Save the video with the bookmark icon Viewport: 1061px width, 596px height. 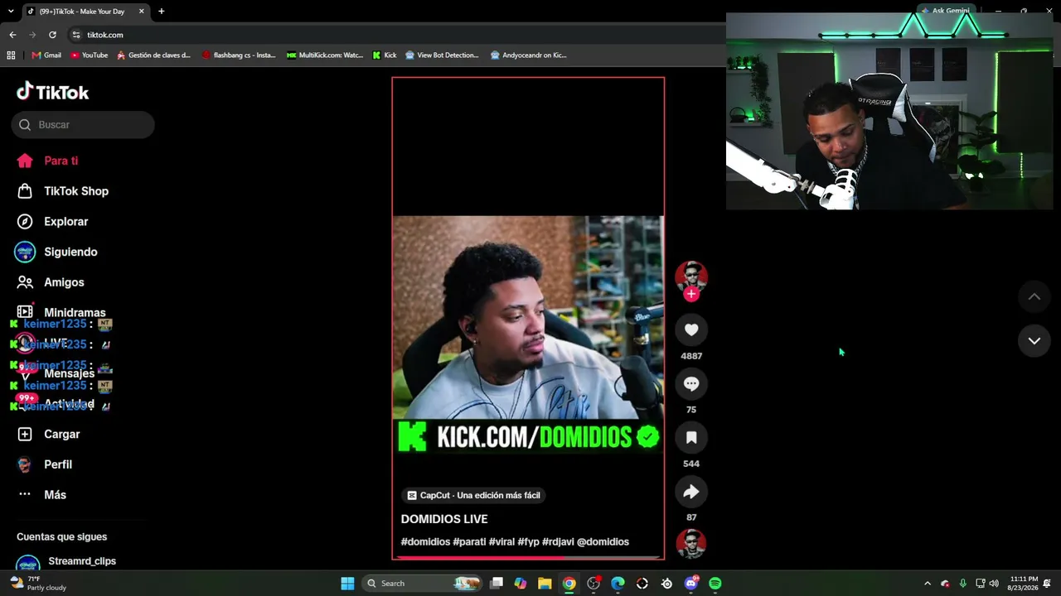pyautogui.click(x=691, y=438)
